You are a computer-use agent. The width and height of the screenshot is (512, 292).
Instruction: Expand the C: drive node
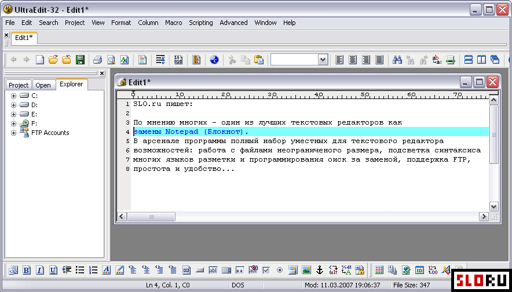coord(13,96)
